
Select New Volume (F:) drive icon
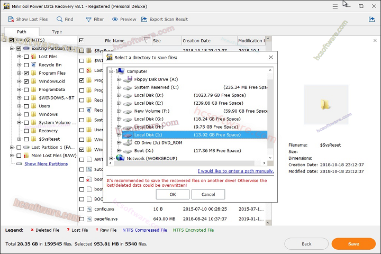click(x=128, y=111)
